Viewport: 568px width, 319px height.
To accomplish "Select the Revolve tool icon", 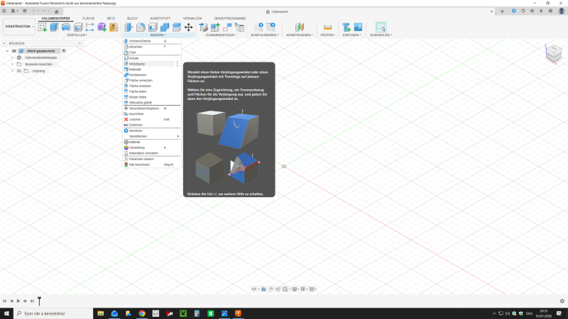I will click(x=66, y=27).
